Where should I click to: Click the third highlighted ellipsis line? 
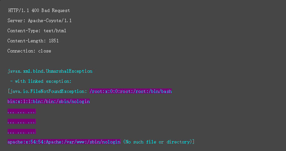click(21, 132)
